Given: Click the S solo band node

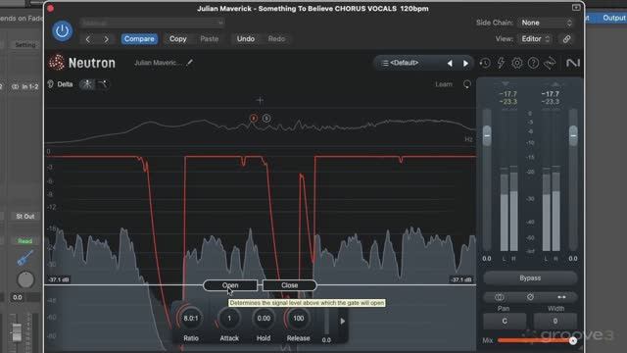Looking at the screenshot, I should [x=266, y=118].
